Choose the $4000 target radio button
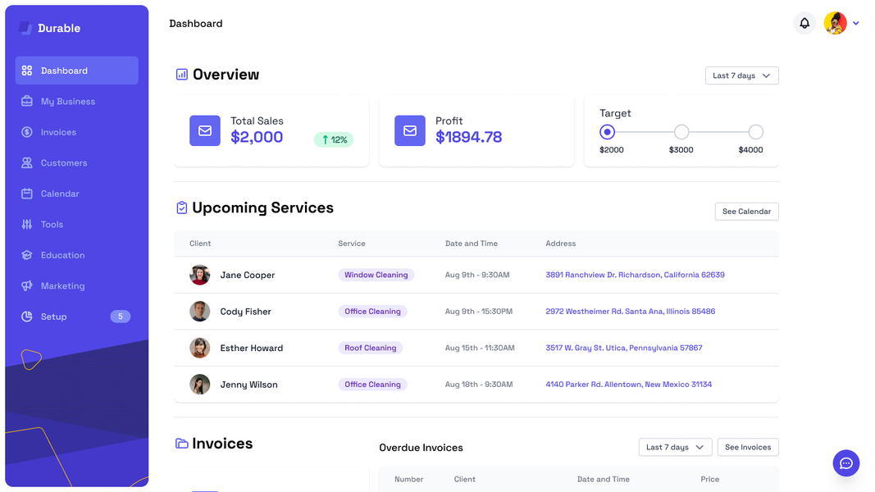 [755, 132]
